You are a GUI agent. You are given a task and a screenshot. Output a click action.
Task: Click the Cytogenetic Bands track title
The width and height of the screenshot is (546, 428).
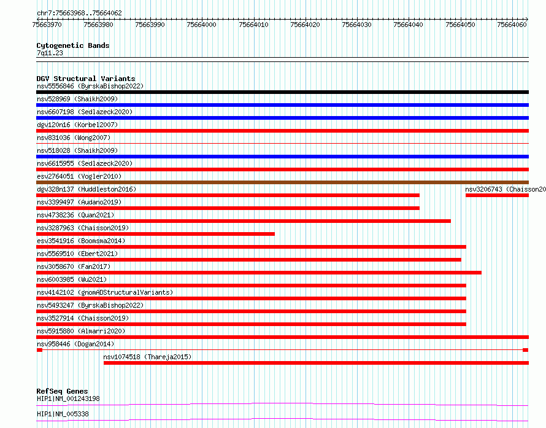click(x=73, y=45)
